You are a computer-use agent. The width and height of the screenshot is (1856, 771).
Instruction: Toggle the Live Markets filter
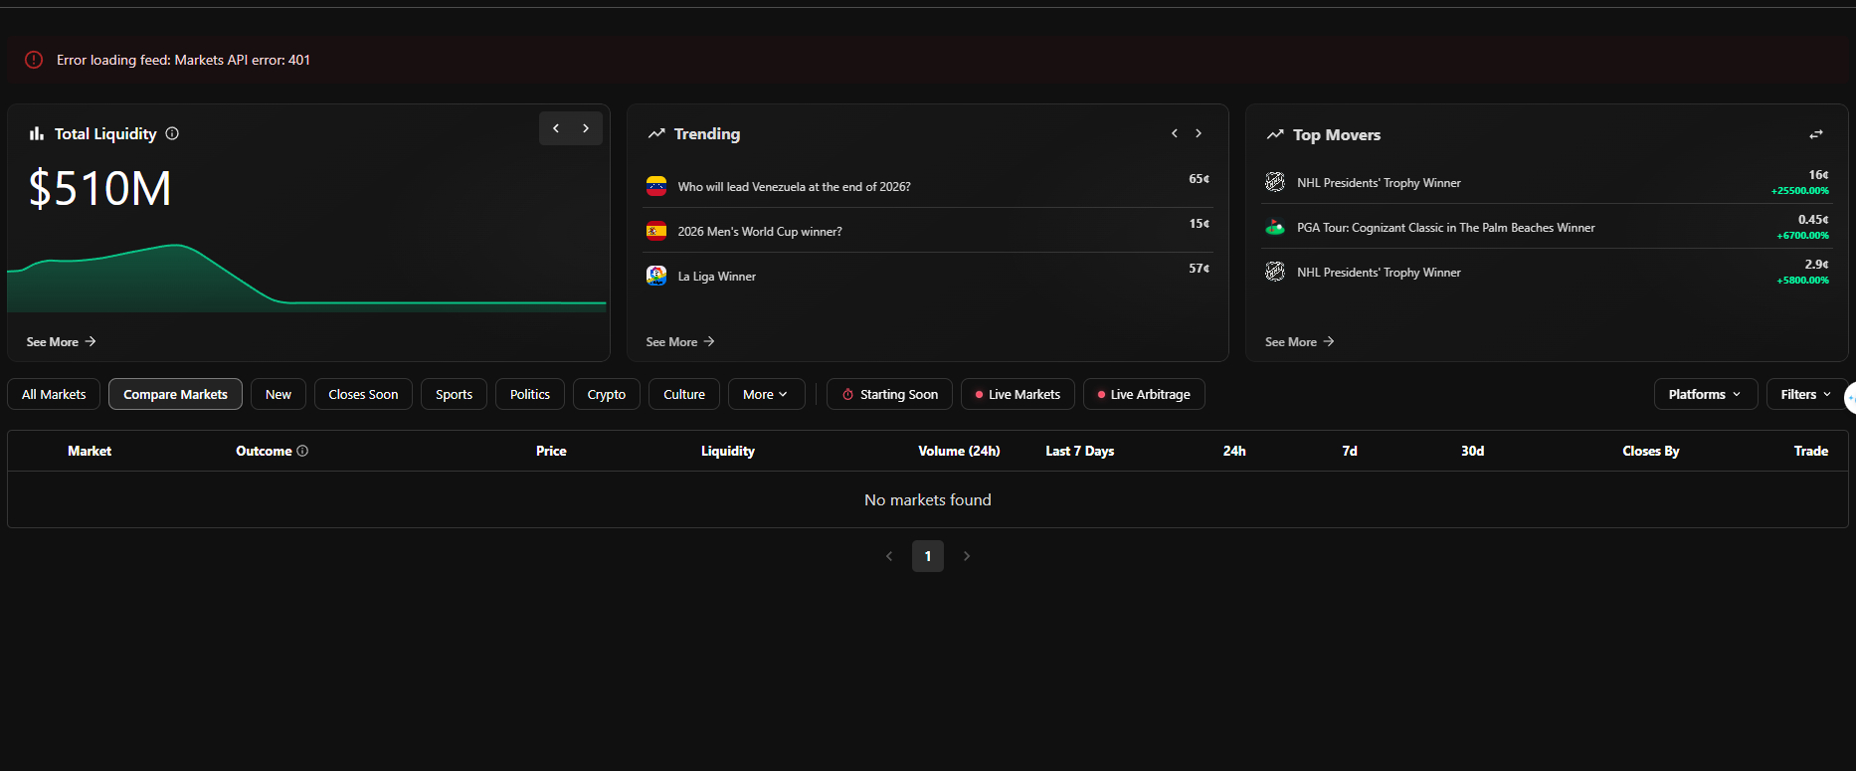pos(1017,395)
